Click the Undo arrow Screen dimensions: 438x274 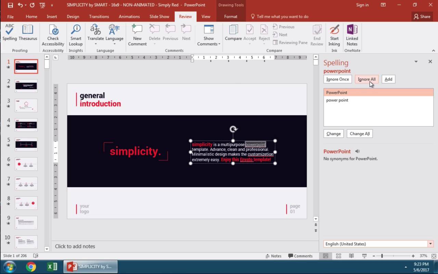20,5
